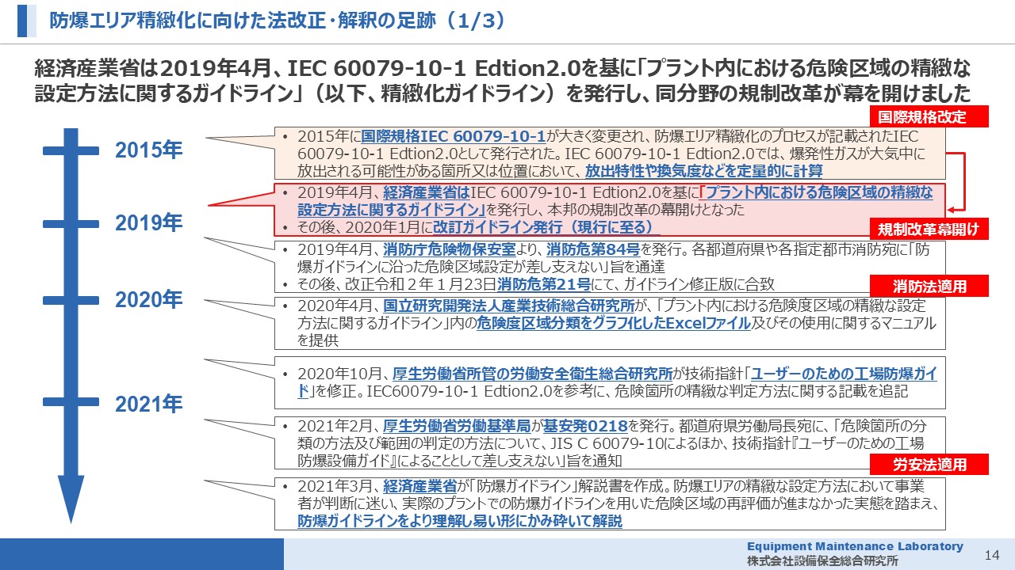
Task: Open the 放出特性や換気度などを定量的に計算 link
Action: (x=704, y=170)
